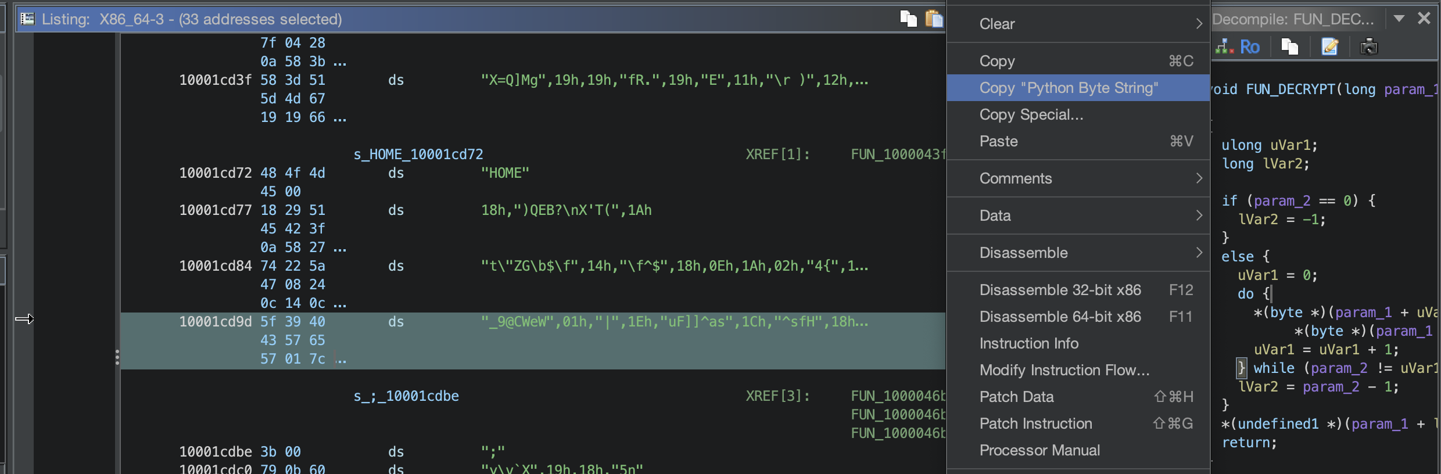This screenshot has width=1441, height=474.
Task: Expand the Data submenu
Action: [1078, 216]
